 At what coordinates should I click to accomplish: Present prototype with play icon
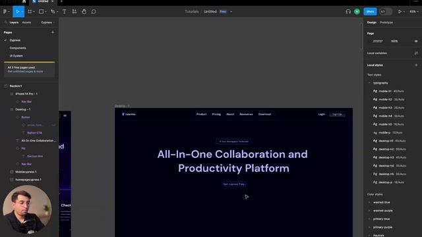[x=400, y=12]
